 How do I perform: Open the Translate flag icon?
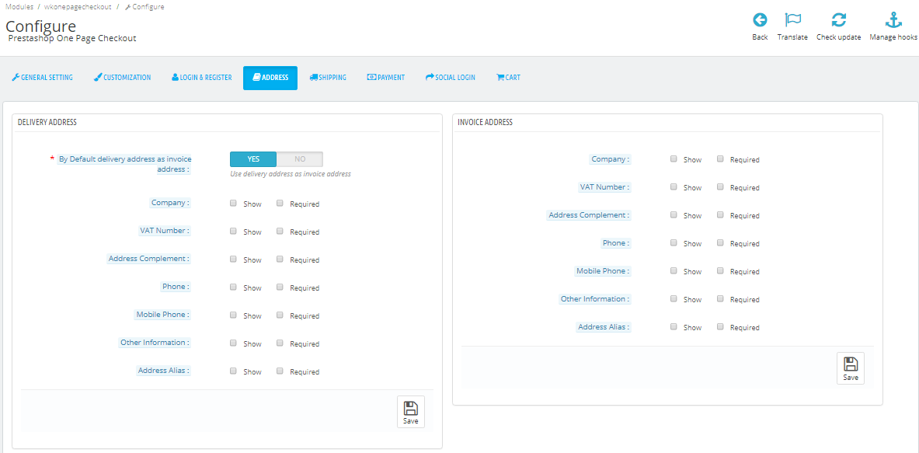coord(792,20)
